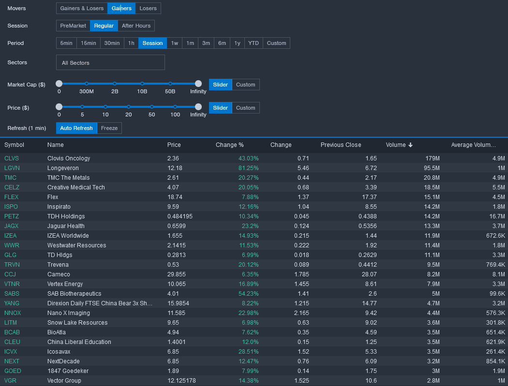
Task: Open the CCJ ticker symbol
Action: [10, 274]
